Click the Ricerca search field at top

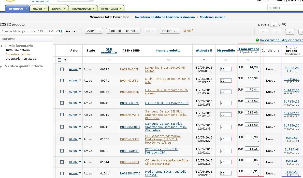[x=285, y=8]
